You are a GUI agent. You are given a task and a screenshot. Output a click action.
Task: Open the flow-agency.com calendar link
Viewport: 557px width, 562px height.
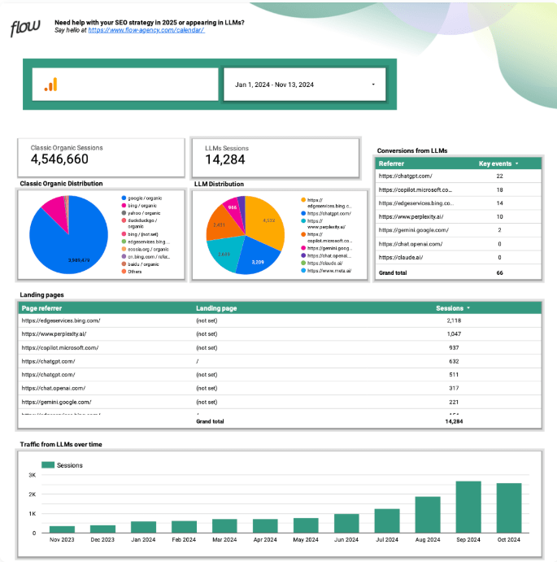(x=146, y=30)
